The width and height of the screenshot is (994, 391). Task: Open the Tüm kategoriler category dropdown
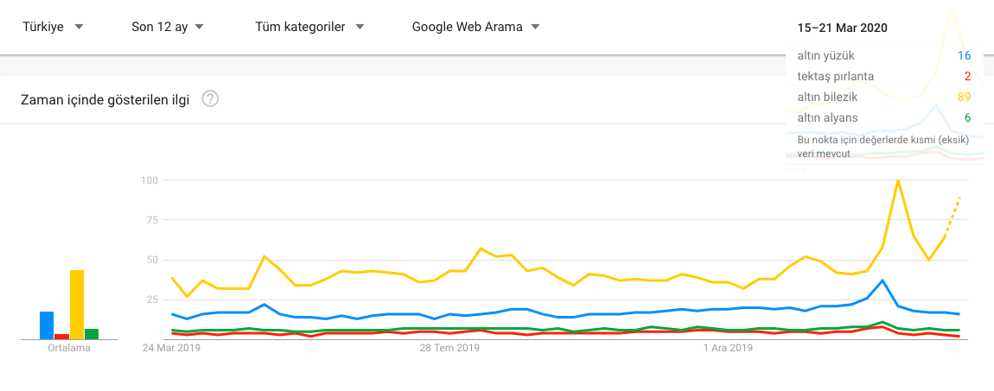click(x=309, y=28)
